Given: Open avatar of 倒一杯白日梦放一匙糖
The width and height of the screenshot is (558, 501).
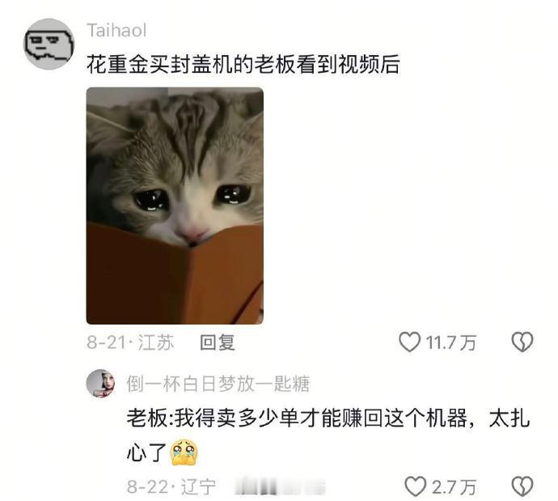Looking at the screenshot, I should pos(101,383).
